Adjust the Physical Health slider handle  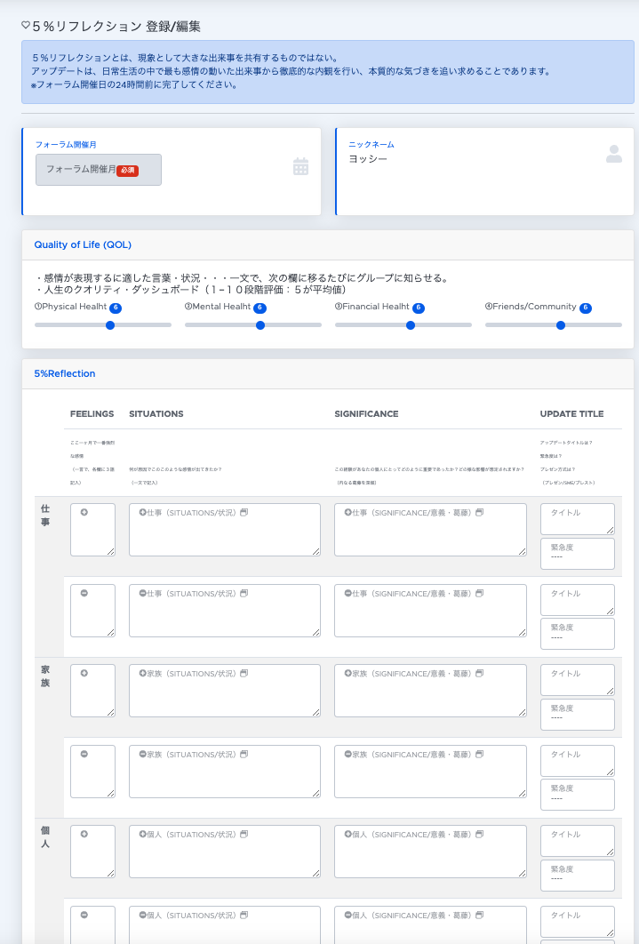tap(110, 325)
